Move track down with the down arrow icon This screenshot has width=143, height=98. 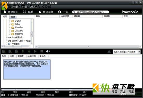point(29,51)
